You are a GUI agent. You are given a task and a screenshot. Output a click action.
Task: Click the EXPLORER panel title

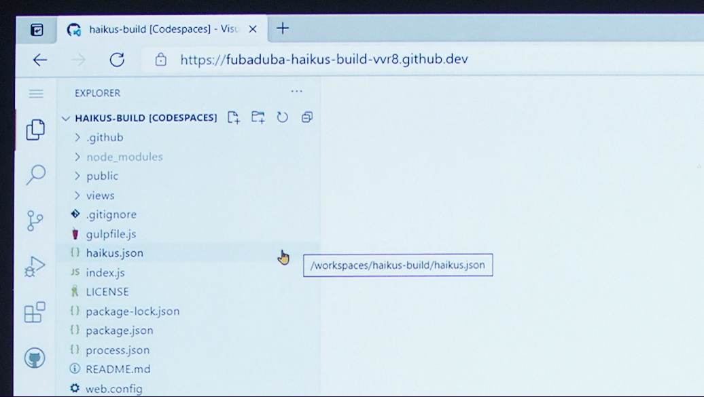point(97,93)
